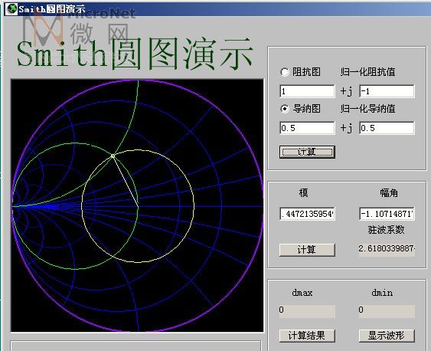This screenshot has width=431, height=351.
Task: Click the Smith圆图演示 heading text
Action: tap(135, 54)
